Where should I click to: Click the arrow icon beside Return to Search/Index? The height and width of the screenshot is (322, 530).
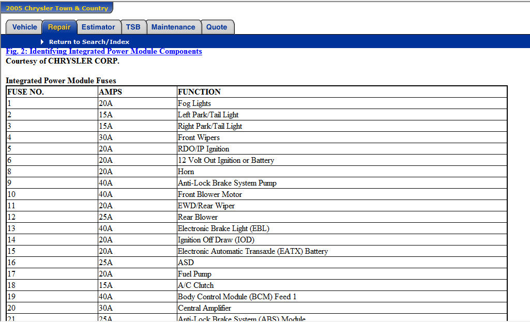click(x=42, y=42)
